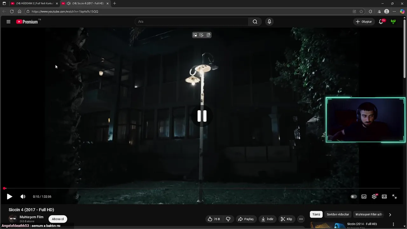Open the Siccin (2014 - Full HD) thumbnail
This screenshot has width=407, height=229.
point(328,225)
